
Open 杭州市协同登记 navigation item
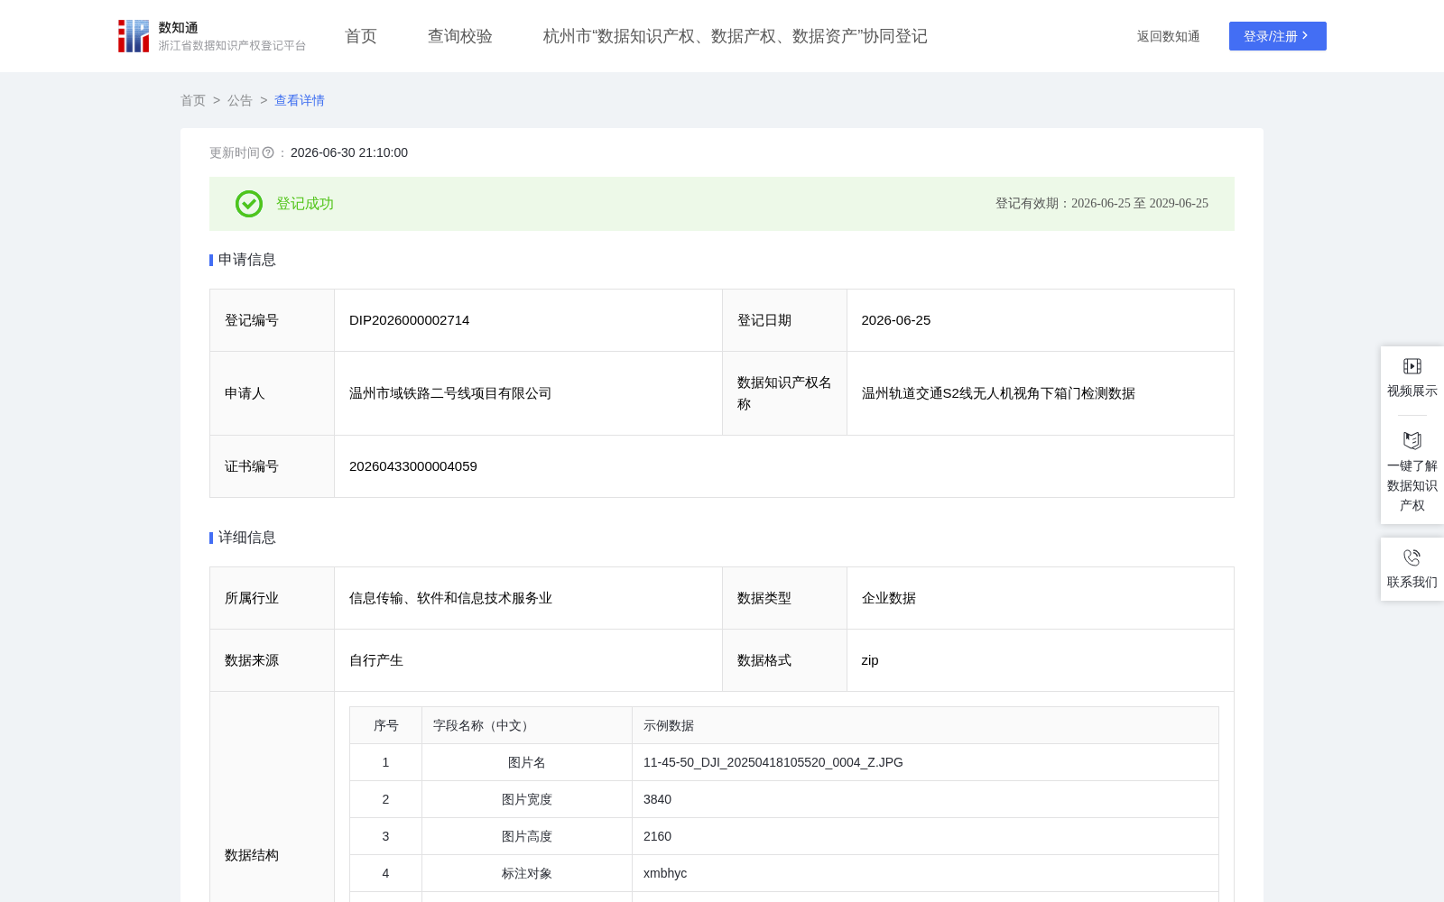coord(736,36)
